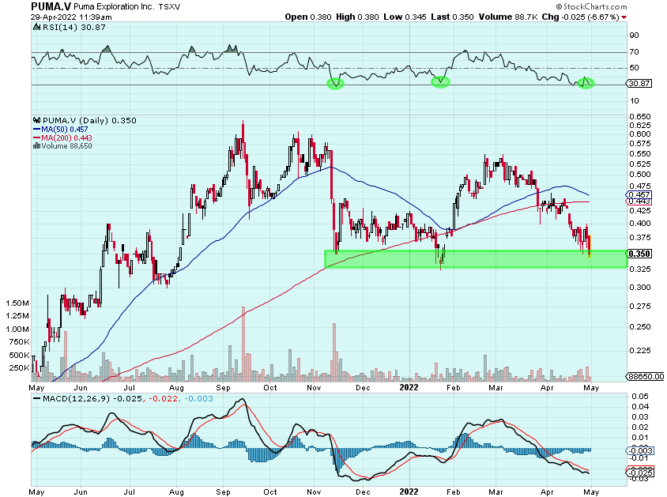Click the PUMA.V ticker in the chart title
Viewport: 667px width, 497px height.
(51, 6)
